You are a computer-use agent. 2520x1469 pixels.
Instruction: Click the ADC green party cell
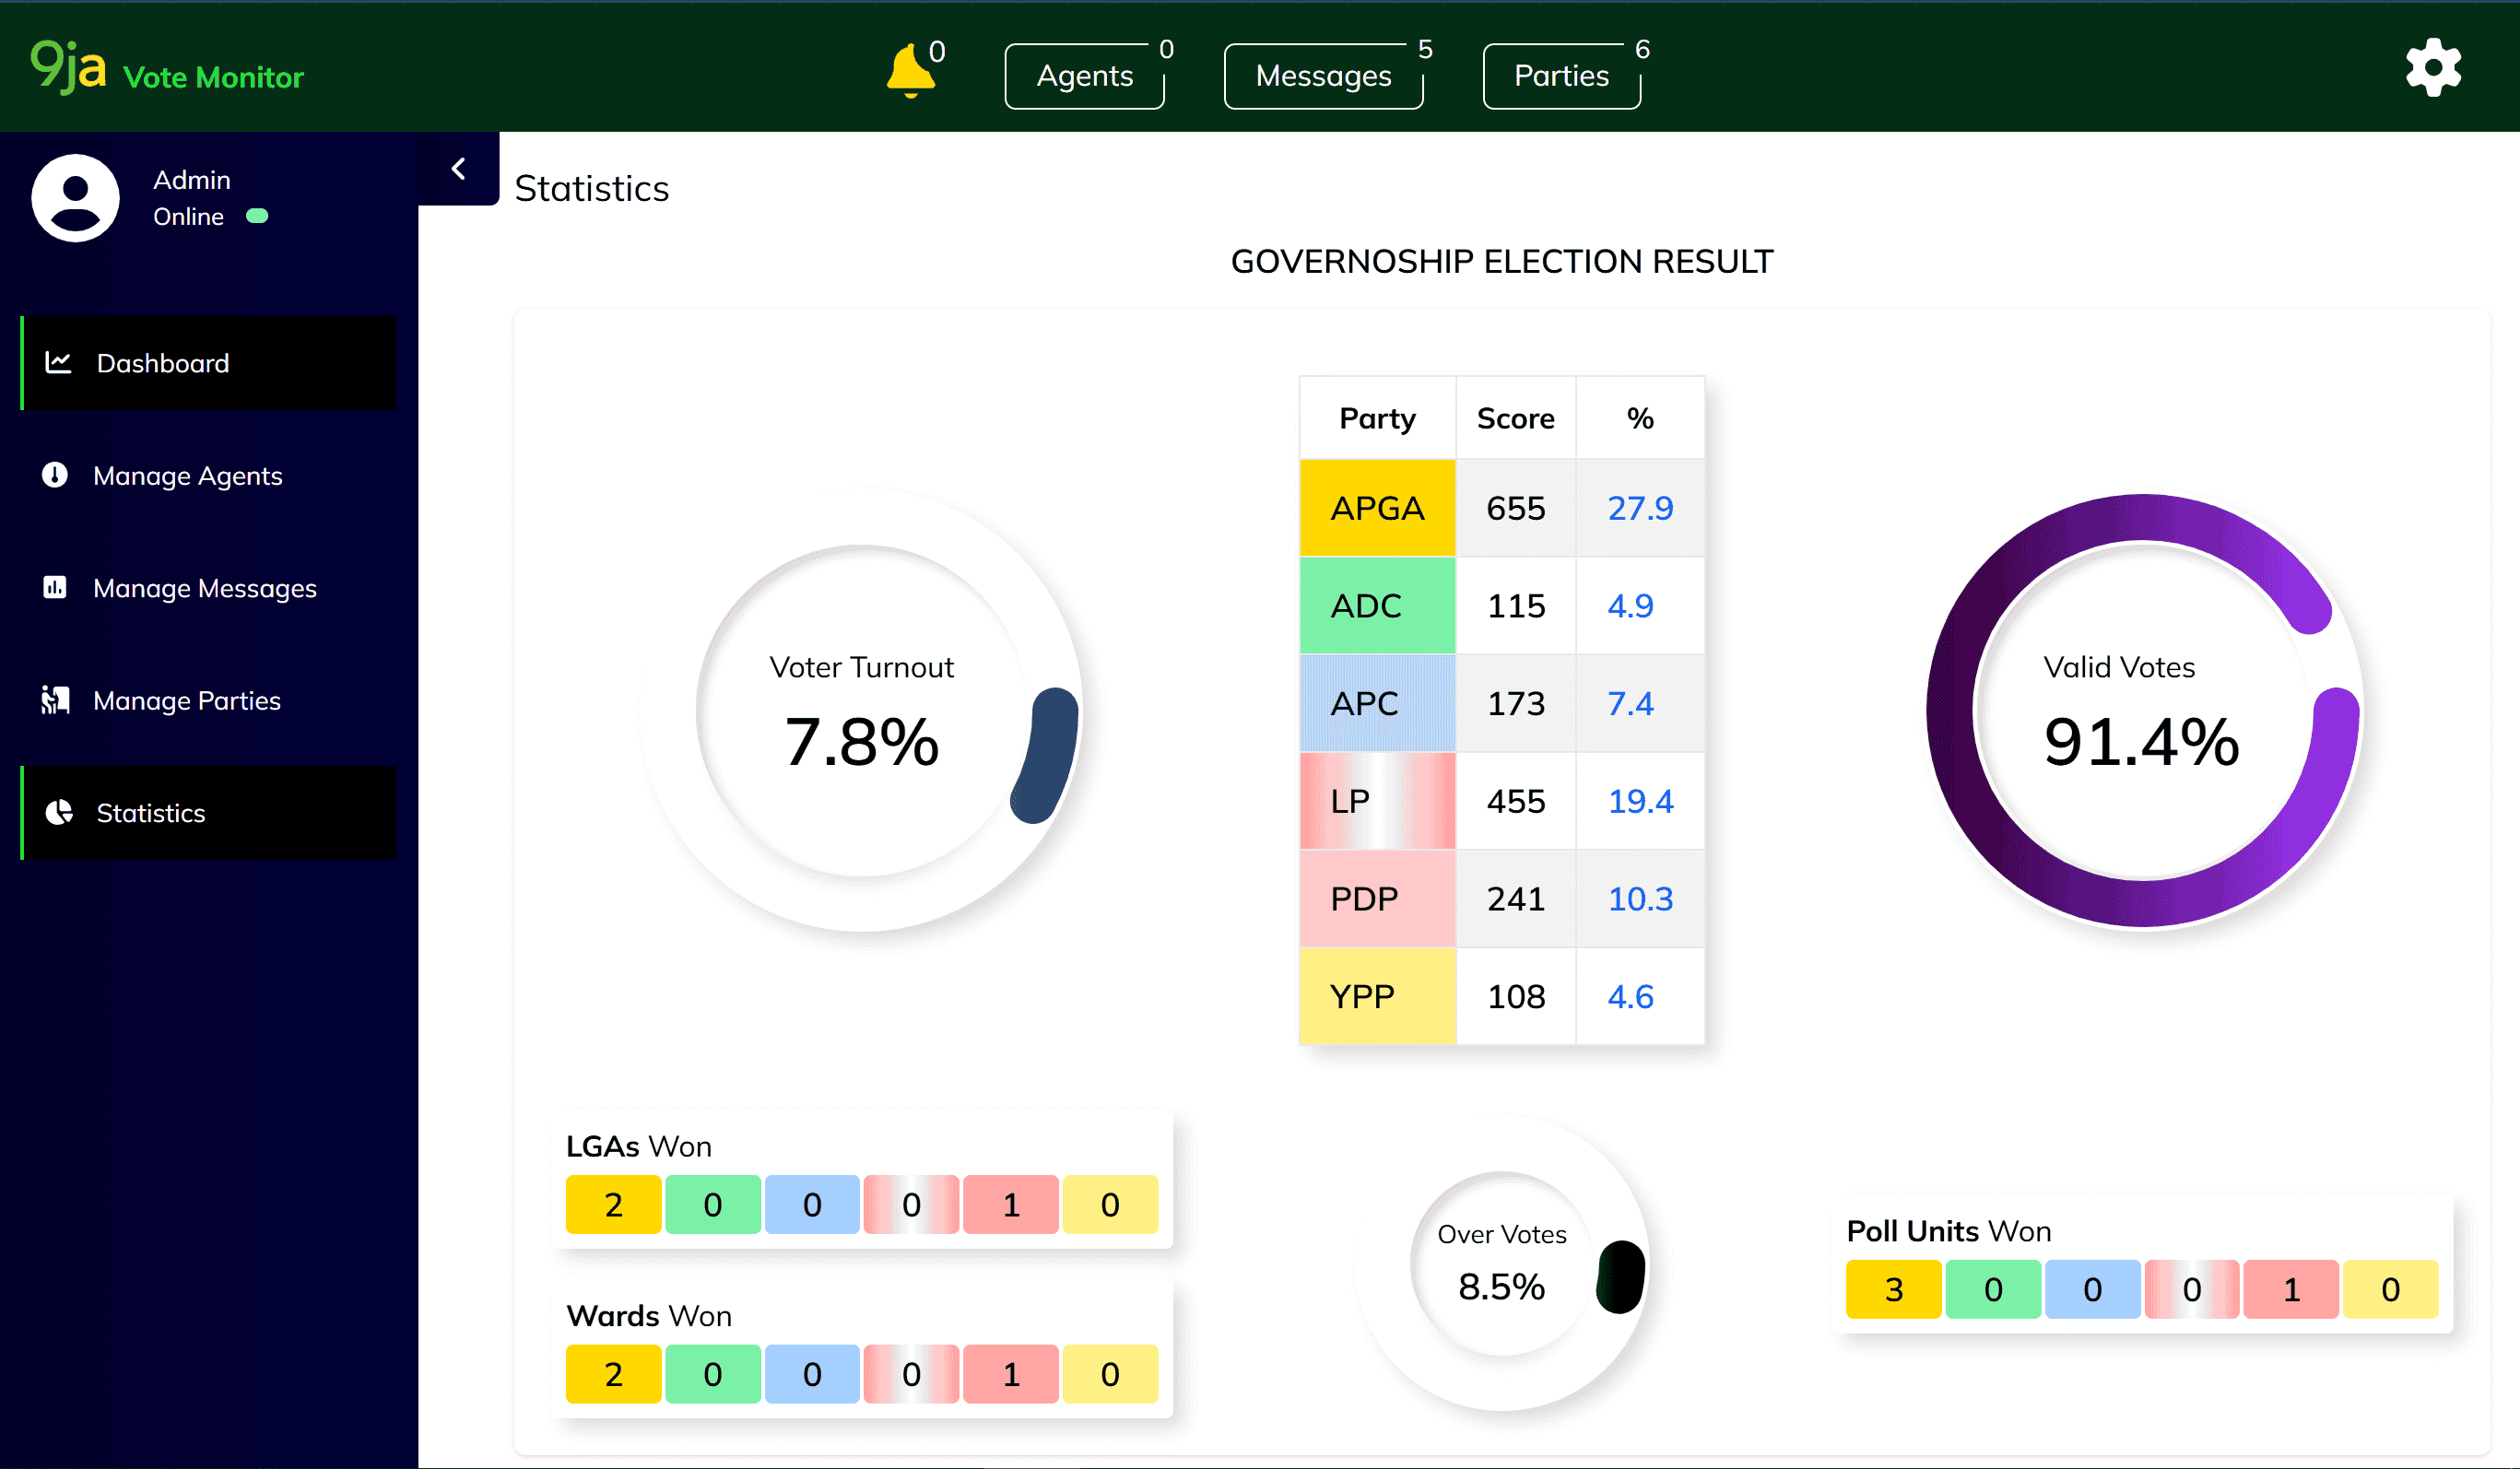[1376, 605]
